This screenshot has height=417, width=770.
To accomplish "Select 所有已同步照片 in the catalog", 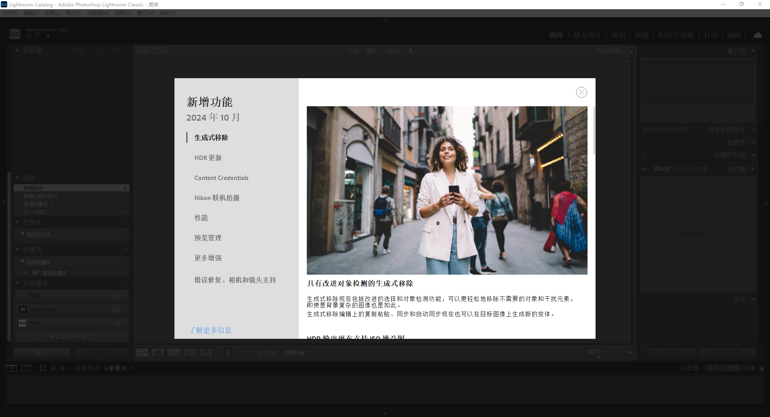I will point(71,196).
